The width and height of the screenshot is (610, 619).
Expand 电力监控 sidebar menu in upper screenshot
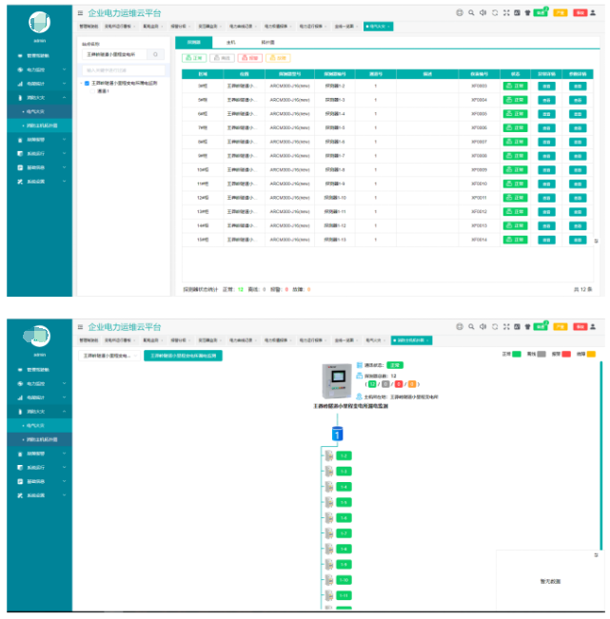tap(40, 69)
